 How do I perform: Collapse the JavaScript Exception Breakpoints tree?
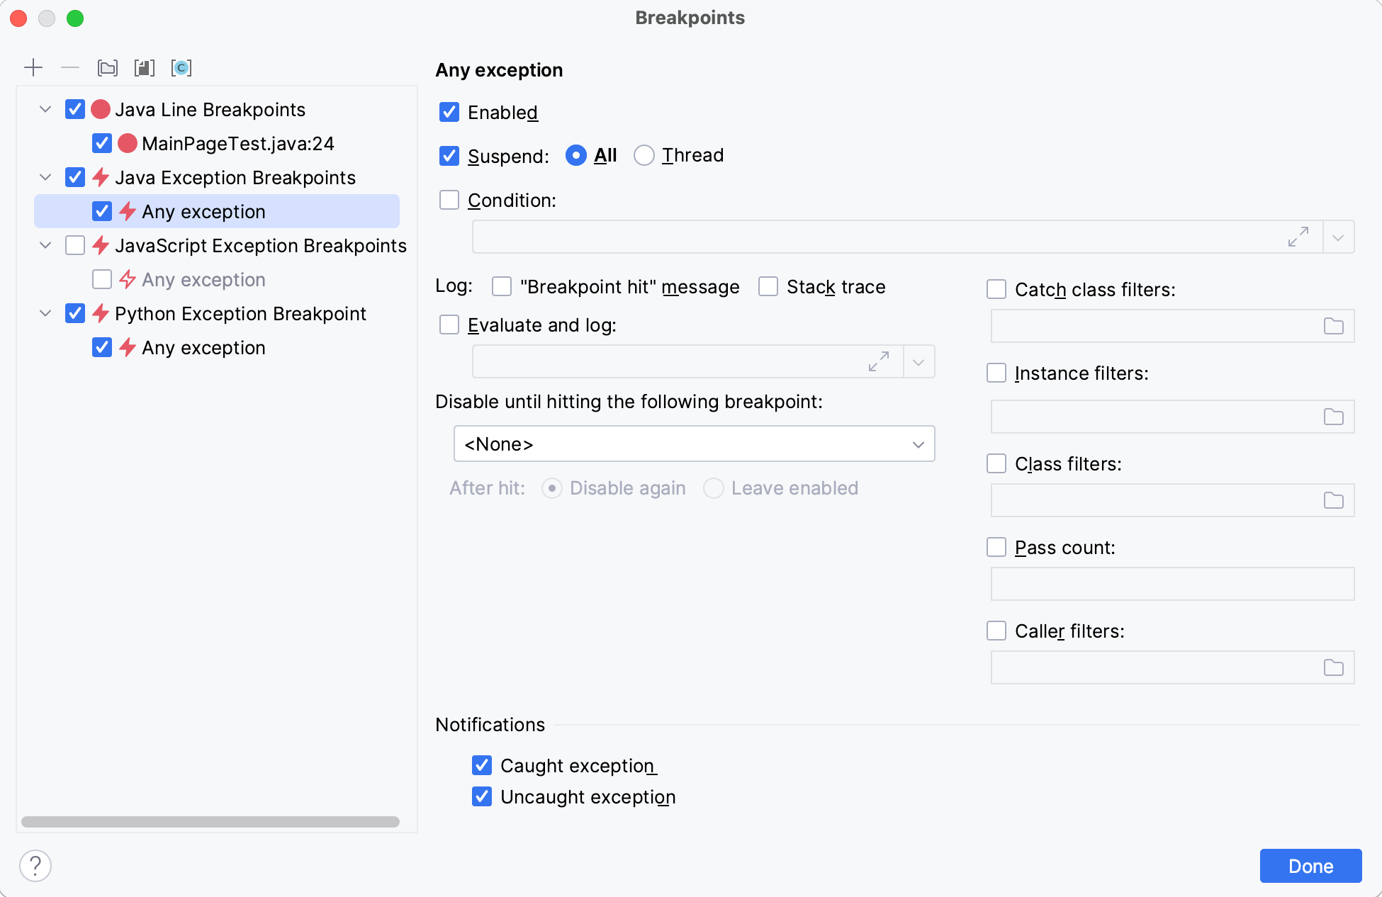click(x=47, y=246)
